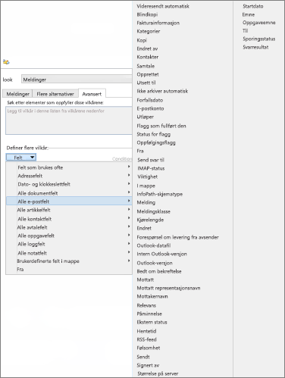Select Forespørsel om levering fra avsender
Screen dimensions: 285x378
[177, 237]
